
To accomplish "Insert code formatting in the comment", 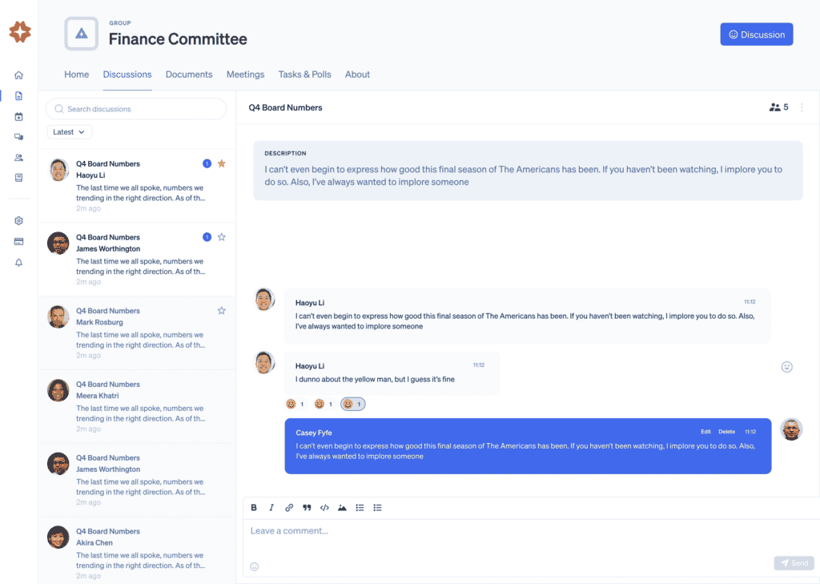I will [325, 508].
